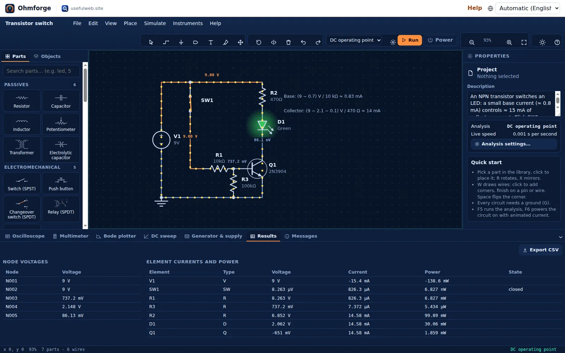Click the trash delete icon

tap(289, 42)
